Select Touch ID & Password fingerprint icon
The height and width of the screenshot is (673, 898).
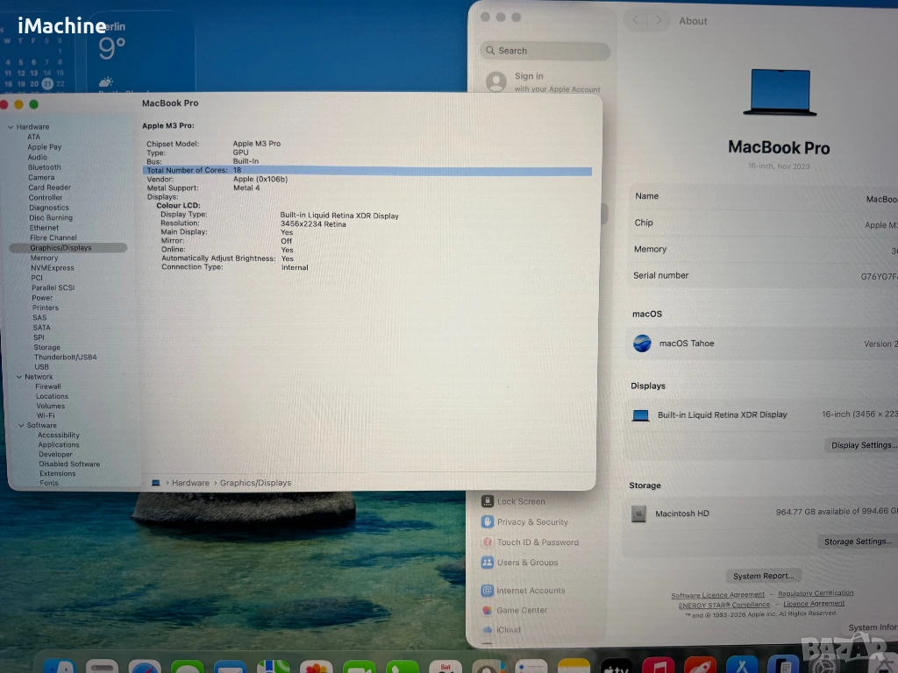click(488, 542)
